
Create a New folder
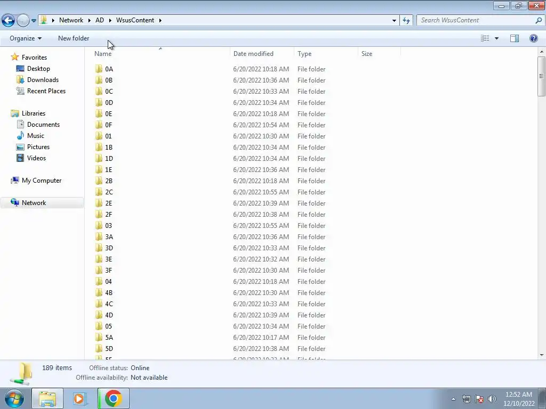click(74, 38)
